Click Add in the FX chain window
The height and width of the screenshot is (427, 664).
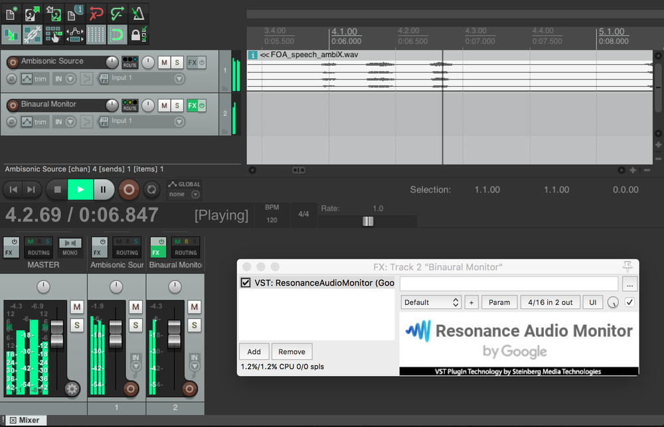pyautogui.click(x=254, y=351)
